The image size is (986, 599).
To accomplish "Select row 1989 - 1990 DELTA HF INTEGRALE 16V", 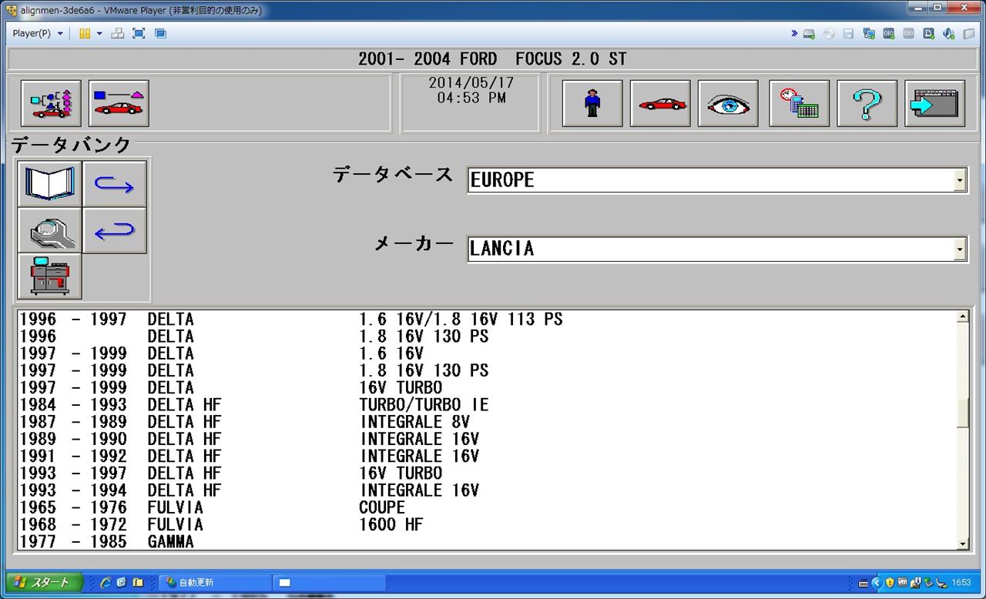I will pos(486,439).
